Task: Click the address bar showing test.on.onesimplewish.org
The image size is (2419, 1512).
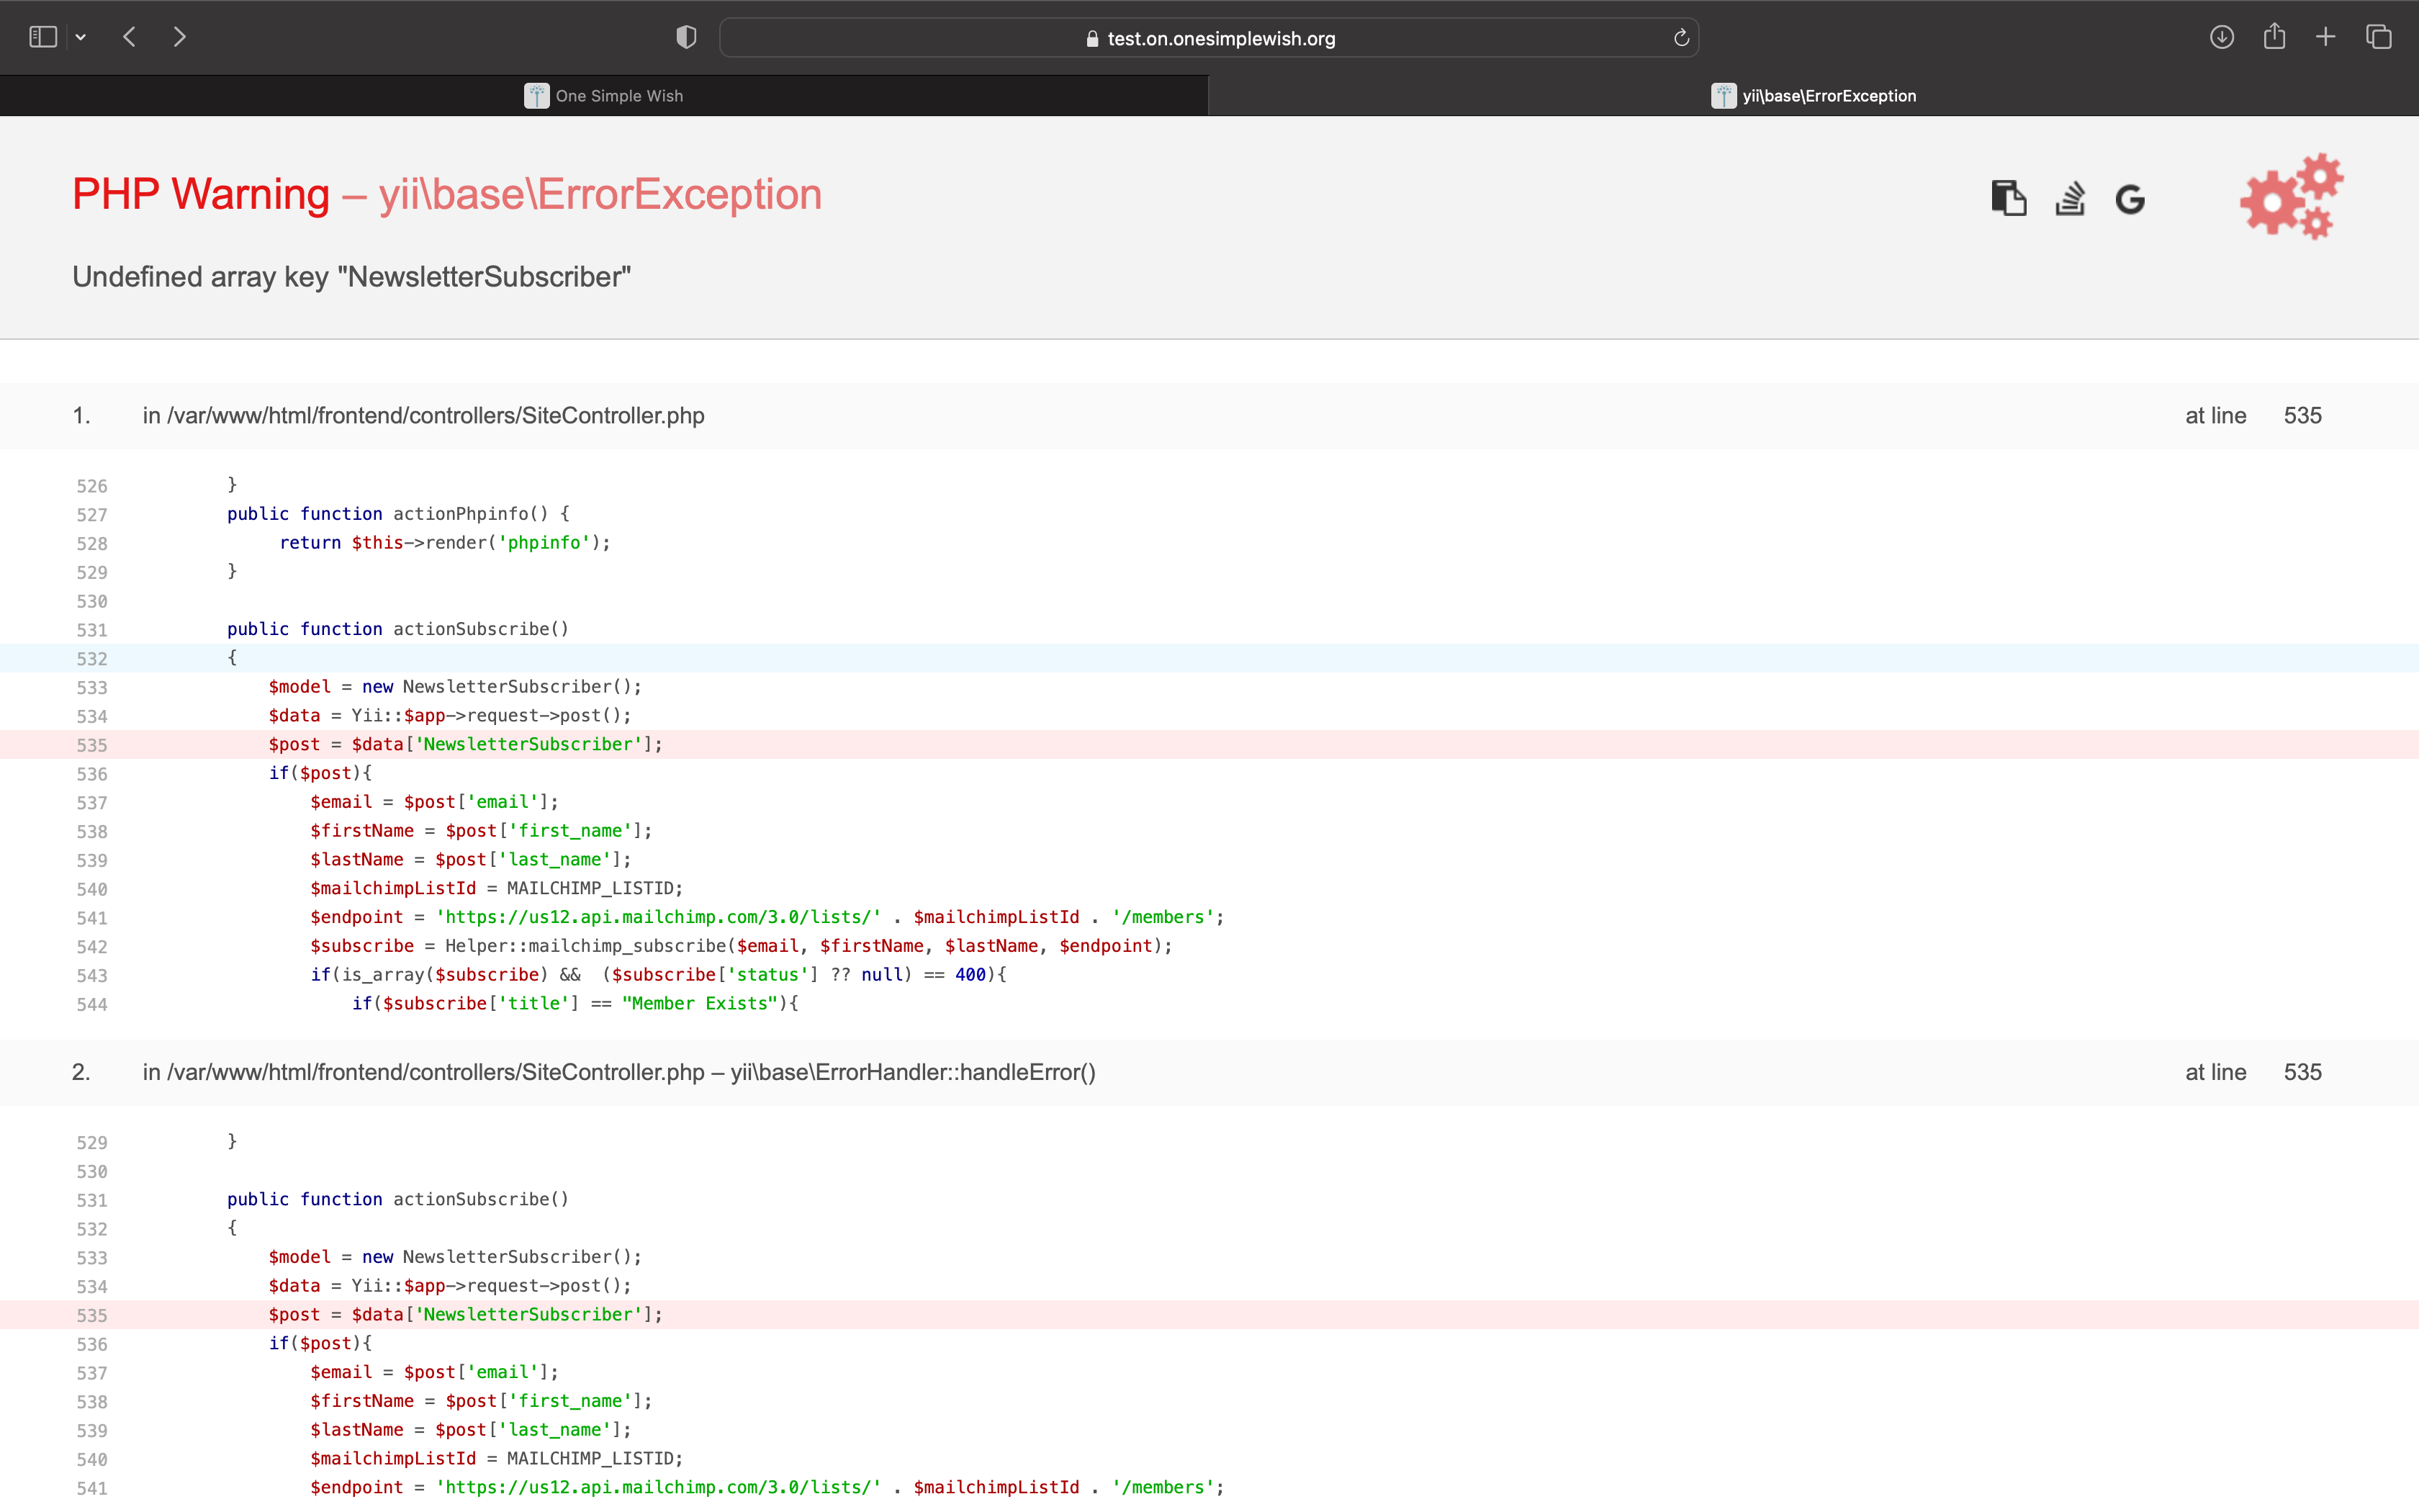Action: point(1209,38)
